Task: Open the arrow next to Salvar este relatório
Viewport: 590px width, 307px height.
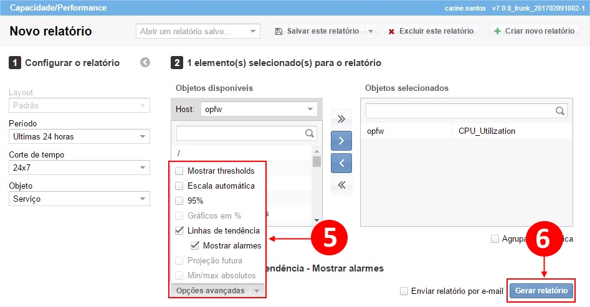Action: [x=370, y=31]
